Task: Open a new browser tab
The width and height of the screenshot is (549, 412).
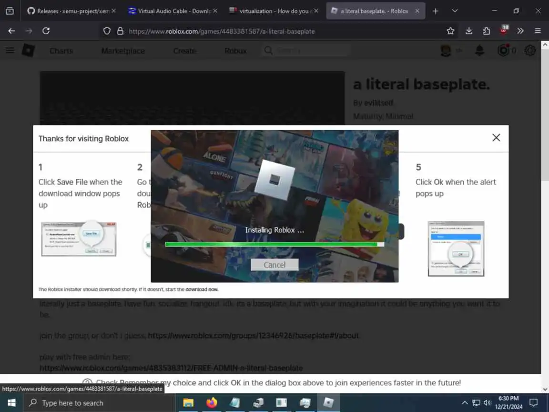Action: [x=436, y=11]
